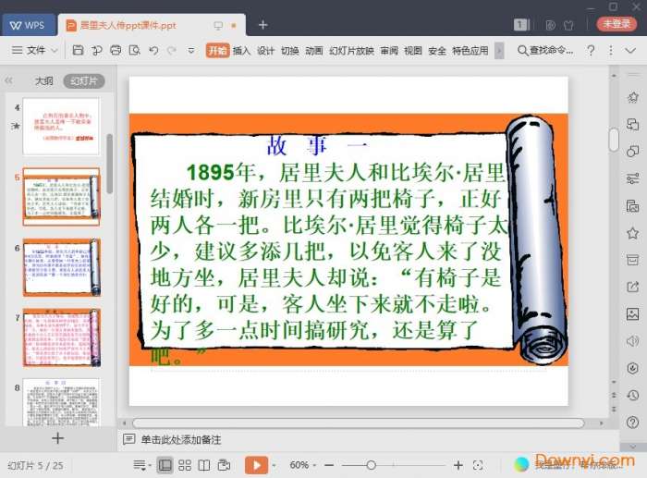Select the 切换 ribbon tab
647x478 pixels.
click(289, 50)
